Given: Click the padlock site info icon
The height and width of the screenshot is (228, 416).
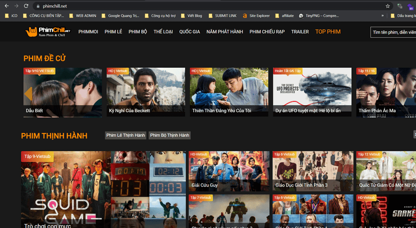Looking at the screenshot, I should 38,6.
